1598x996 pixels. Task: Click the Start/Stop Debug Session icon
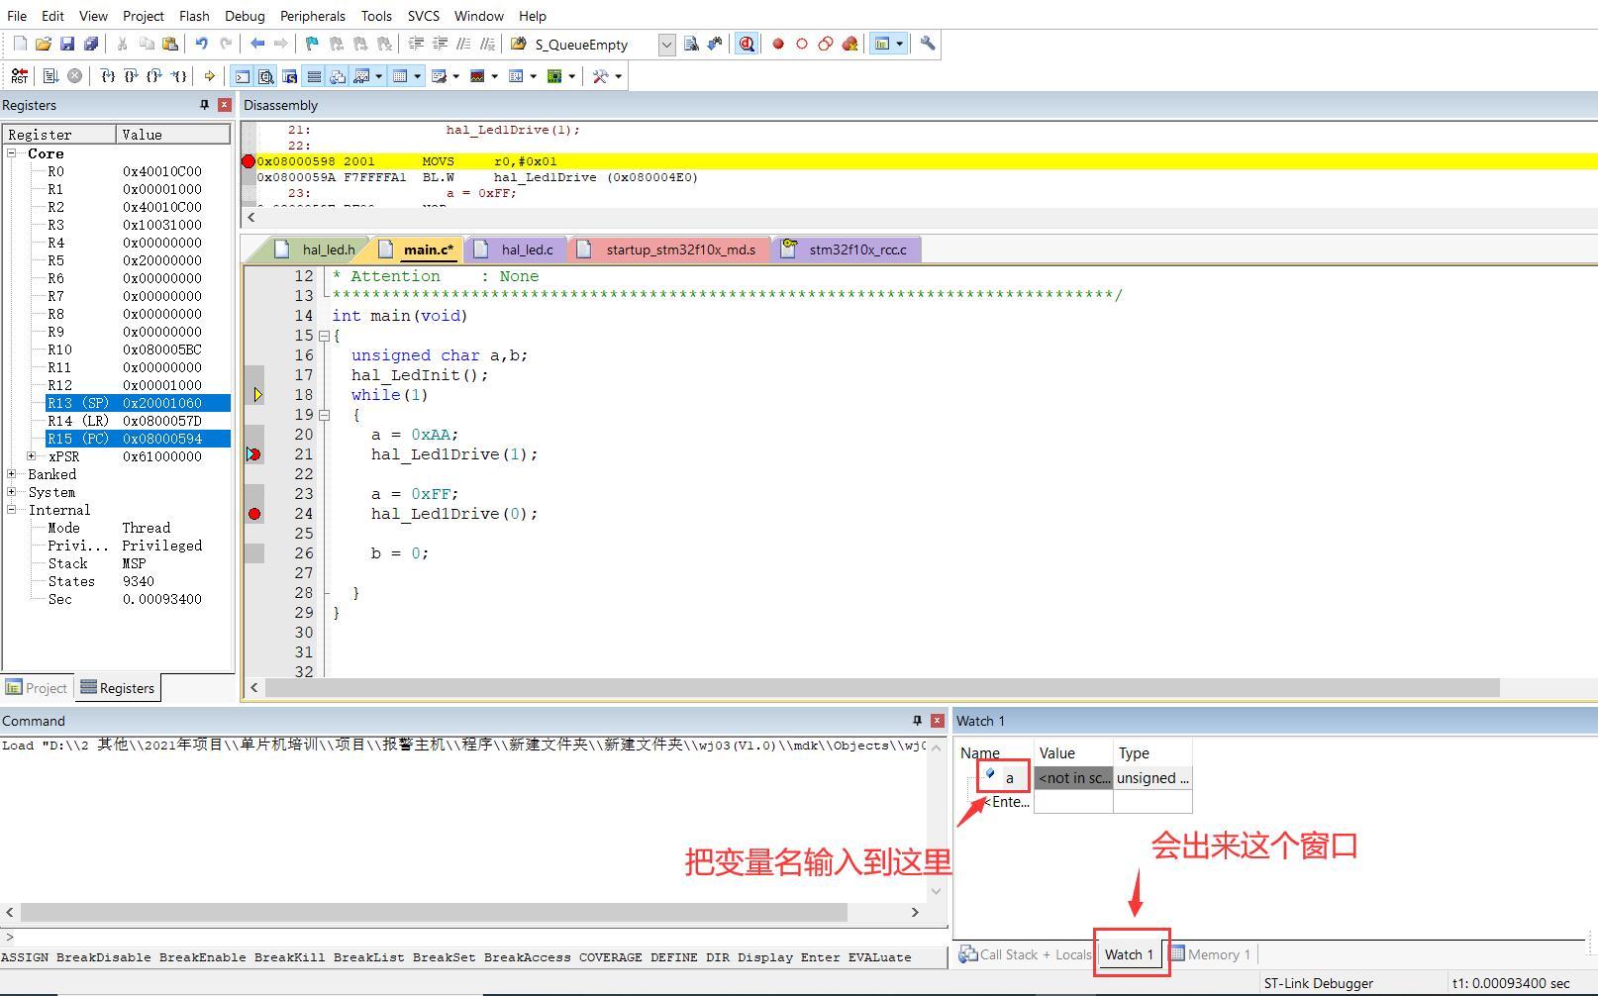click(x=746, y=44)
